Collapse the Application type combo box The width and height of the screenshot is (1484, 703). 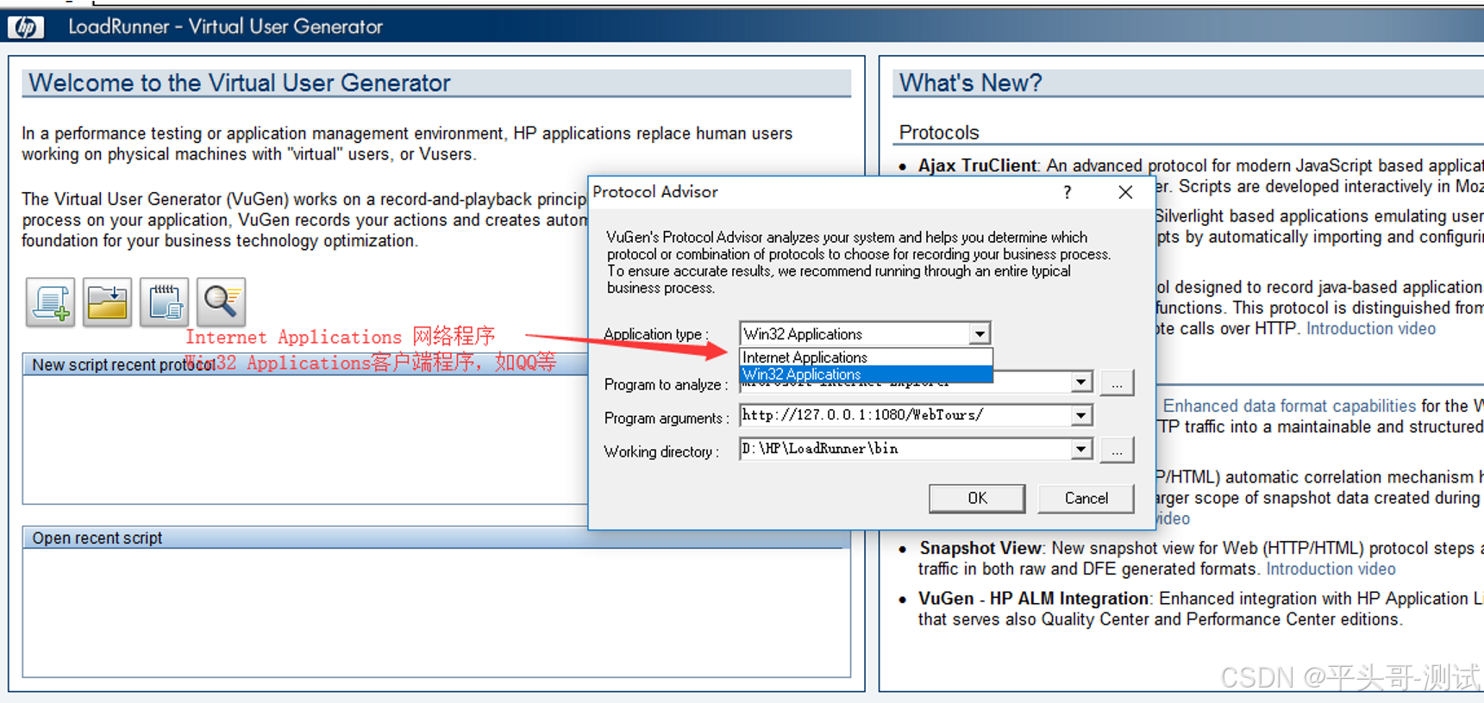[x=980, y=333]
